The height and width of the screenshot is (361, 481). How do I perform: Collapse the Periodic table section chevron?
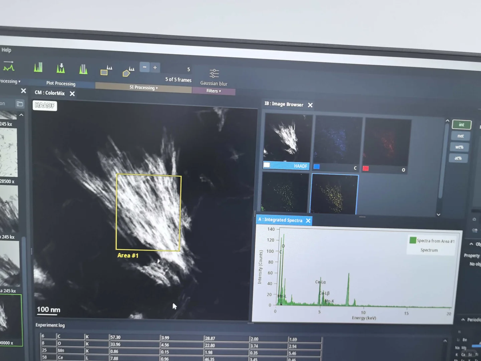tap(463, 320)
